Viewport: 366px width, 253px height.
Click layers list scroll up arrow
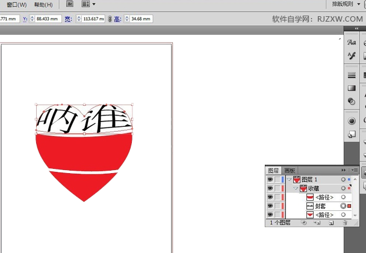[x=355, y=179]
